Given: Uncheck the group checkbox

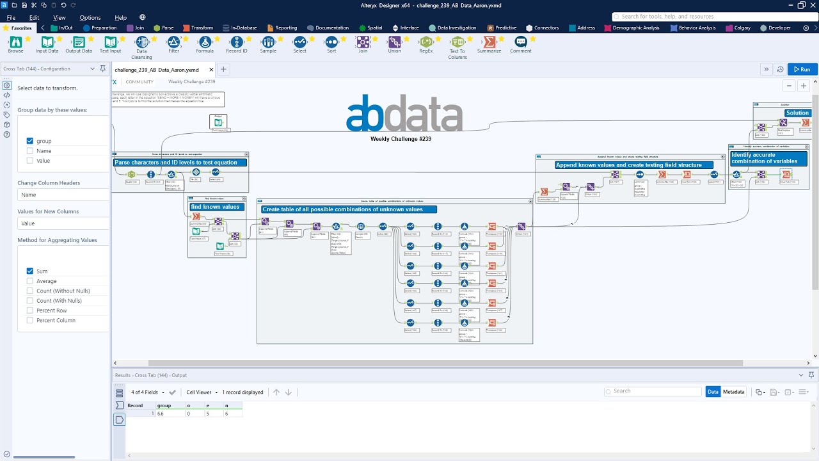Looking at the screenshot, I should 29,141.
